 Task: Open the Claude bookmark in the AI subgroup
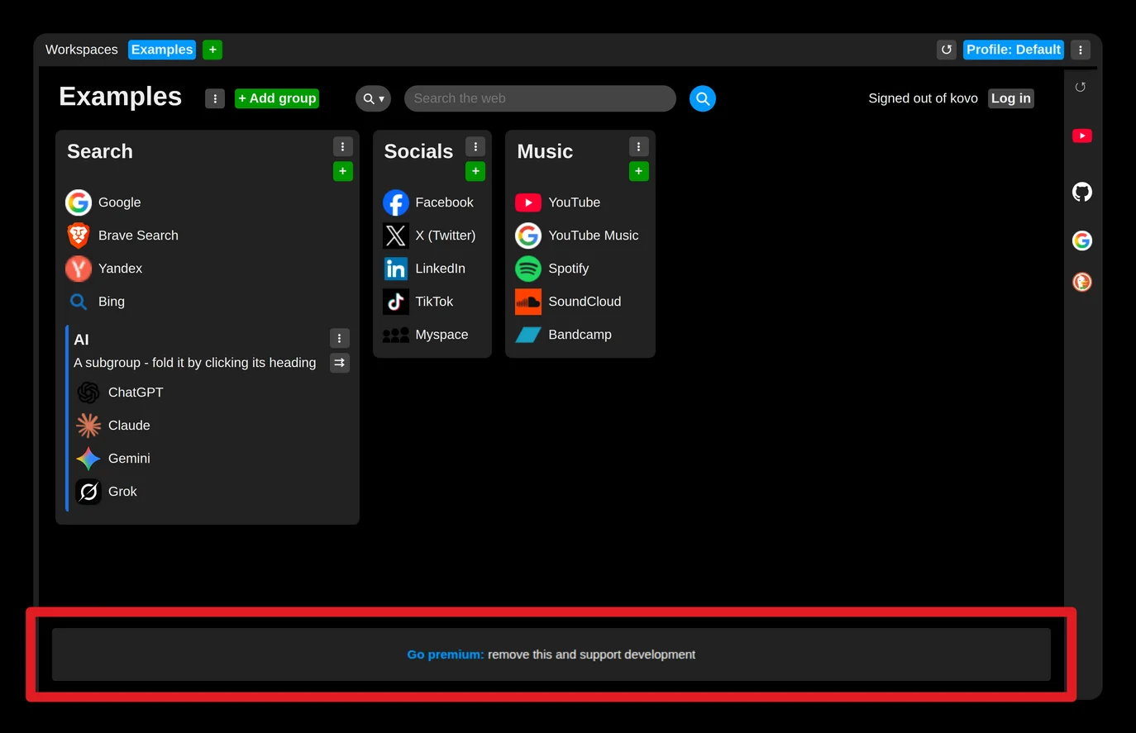tap(129, 426)
